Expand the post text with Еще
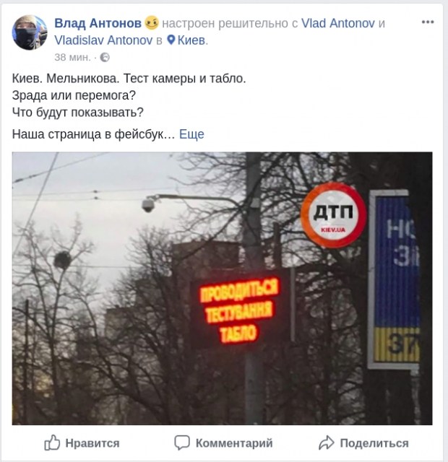Screen dimensions: 448x462 coord(191,134)
